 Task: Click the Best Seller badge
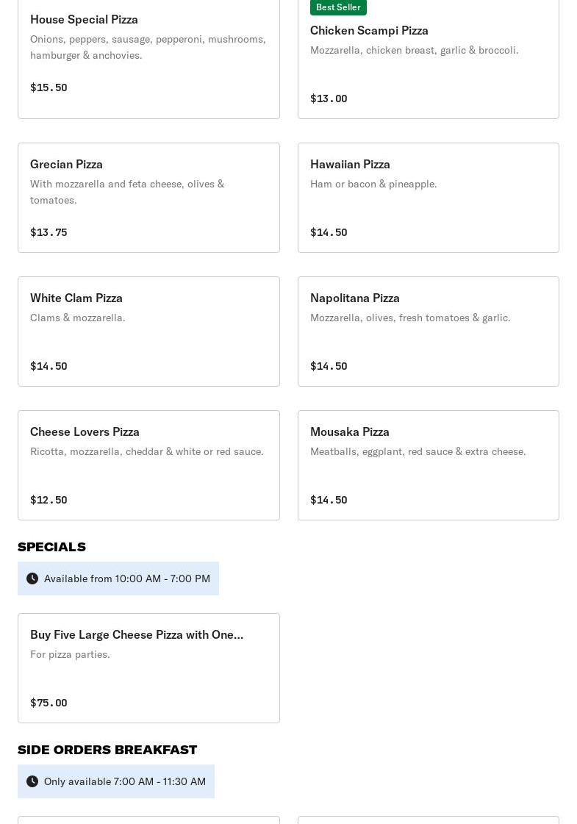[338, 7]
